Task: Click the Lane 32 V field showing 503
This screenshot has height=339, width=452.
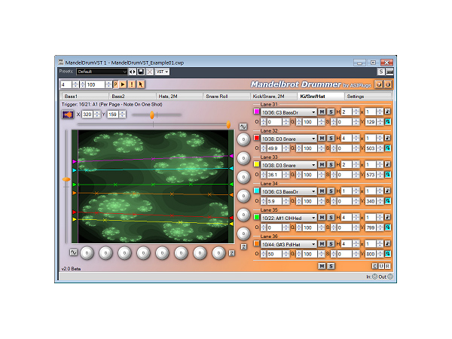Action: [x=371, y=148]
